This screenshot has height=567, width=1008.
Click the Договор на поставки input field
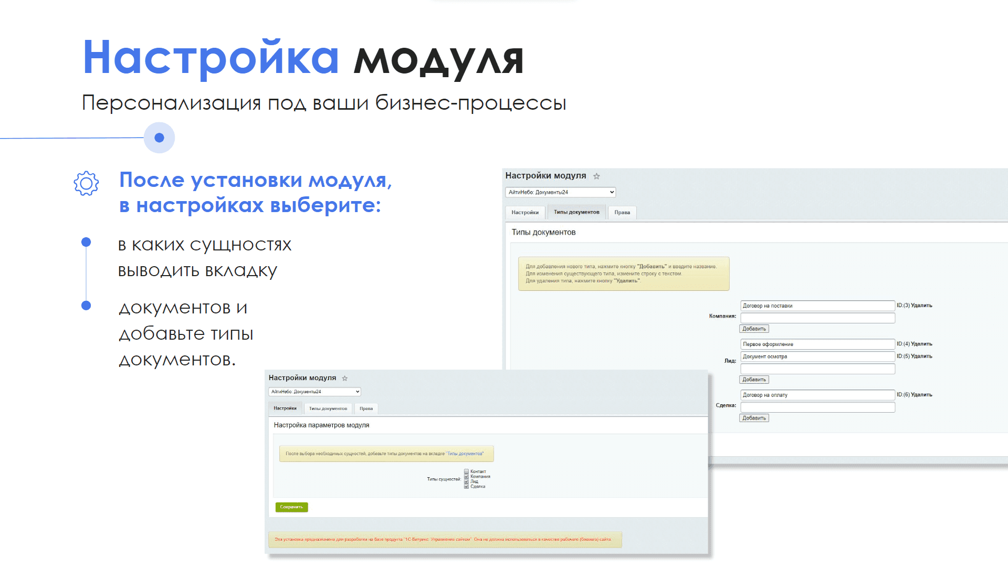point(817,306)
